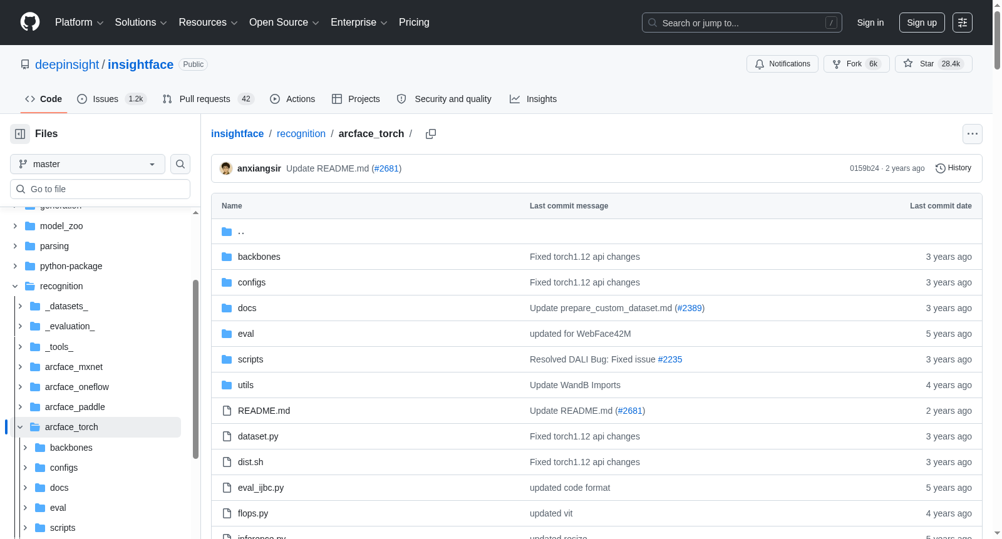Open the GitHub homepage logo
The height and width of the screenshot is (539, 1002).
pos(30,22)
